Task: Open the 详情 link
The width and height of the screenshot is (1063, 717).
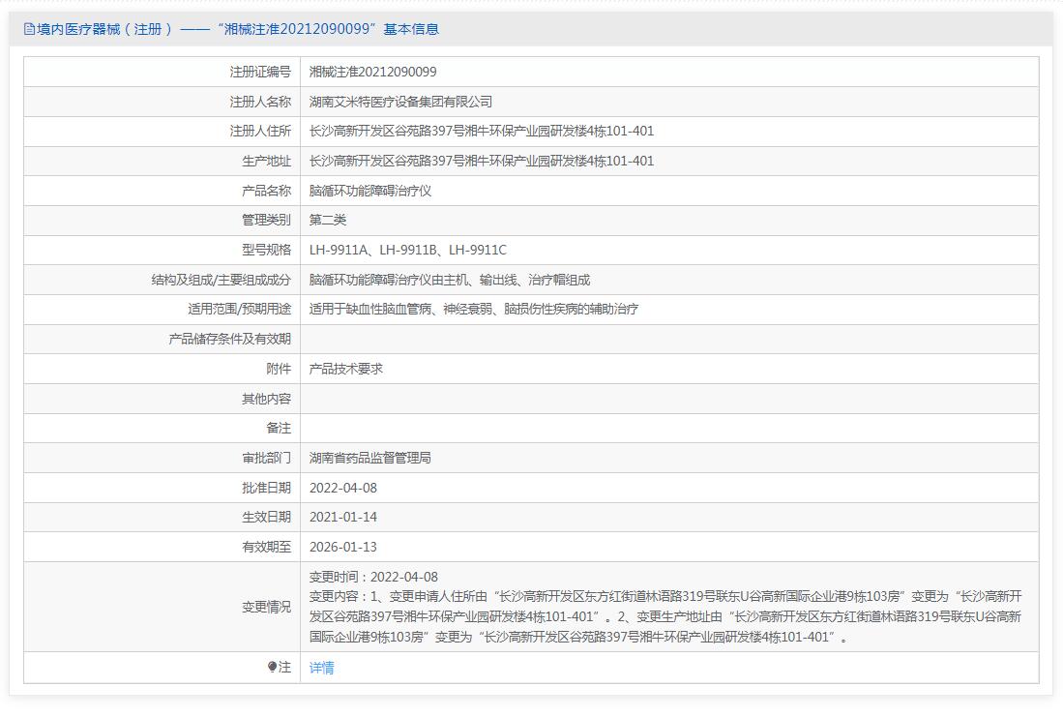Action: 321,668
